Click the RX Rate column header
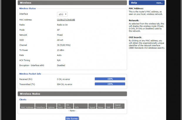Screen dimensions: 182x120 tap(69, 106)
